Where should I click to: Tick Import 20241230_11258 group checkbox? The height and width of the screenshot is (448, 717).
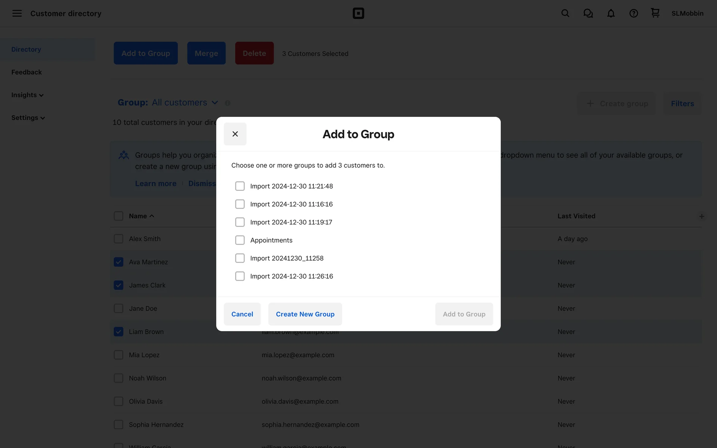tap(240, 258)
